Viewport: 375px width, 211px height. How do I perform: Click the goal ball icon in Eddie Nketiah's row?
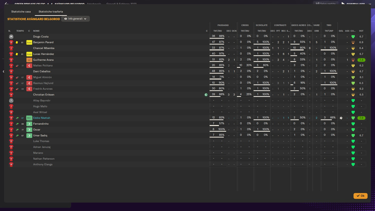[x=341, y=118]
